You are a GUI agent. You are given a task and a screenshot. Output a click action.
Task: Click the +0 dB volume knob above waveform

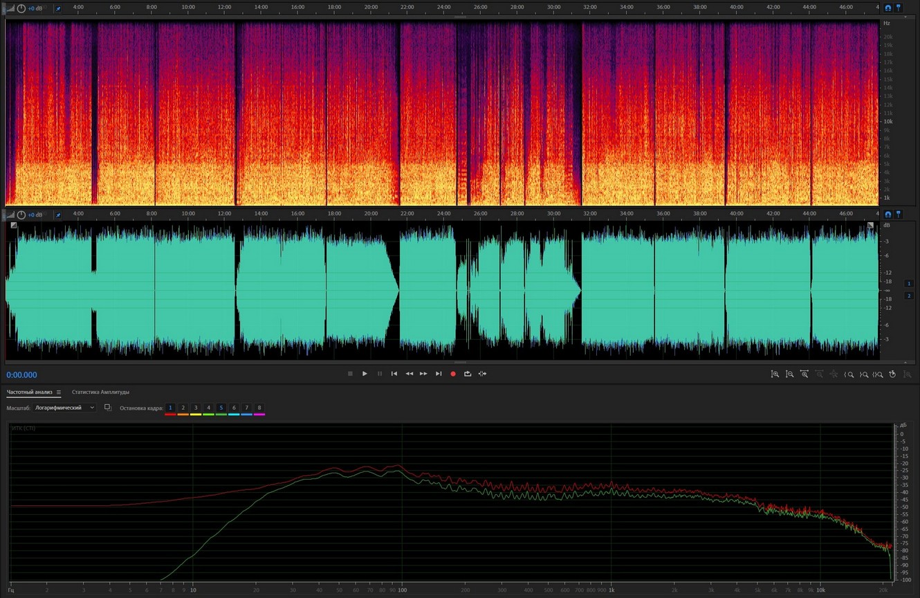(21, 215)
